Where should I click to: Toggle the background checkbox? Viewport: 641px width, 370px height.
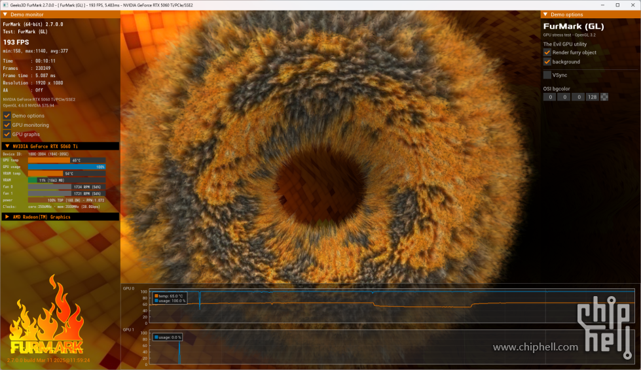547,61
